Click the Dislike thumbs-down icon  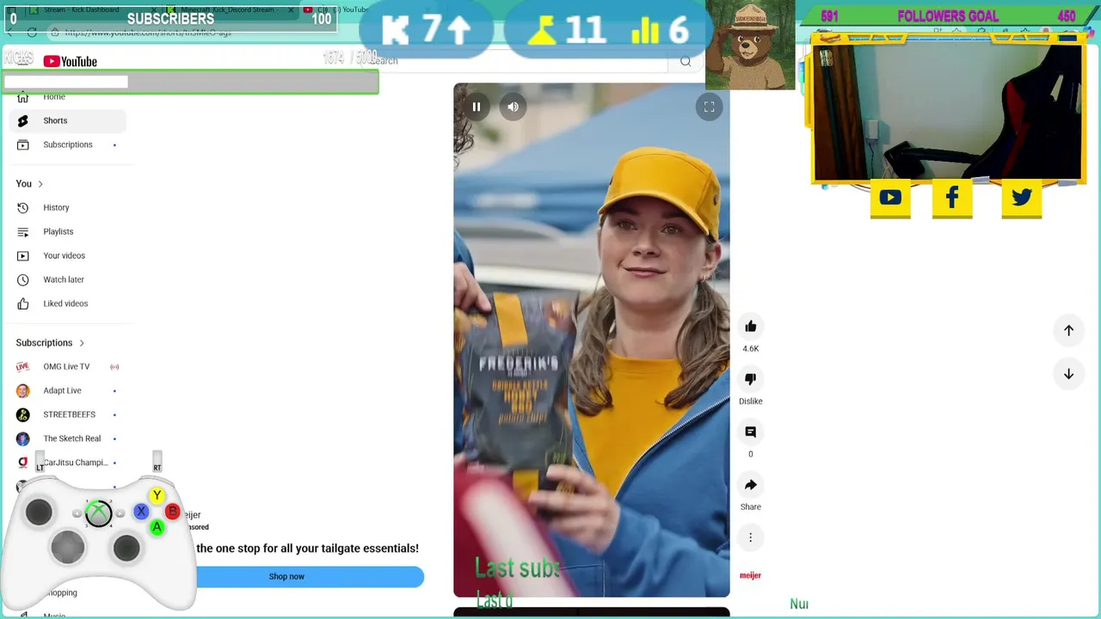coord(750,379)
